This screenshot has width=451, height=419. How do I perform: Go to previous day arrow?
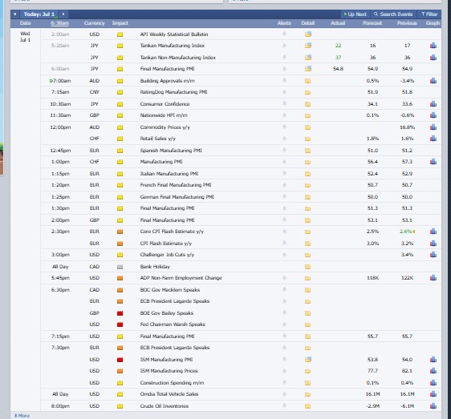click(14, 14)
